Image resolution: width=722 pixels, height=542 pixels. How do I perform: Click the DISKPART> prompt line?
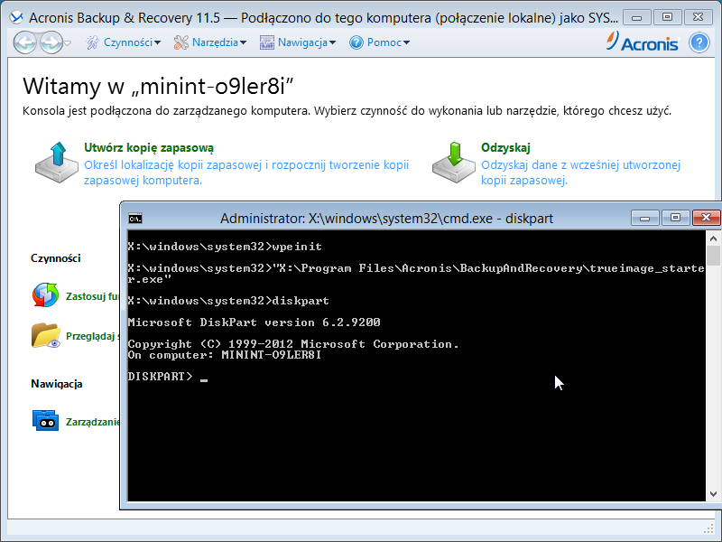tap(168, 377)
